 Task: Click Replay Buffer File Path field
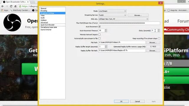(122, 50)
